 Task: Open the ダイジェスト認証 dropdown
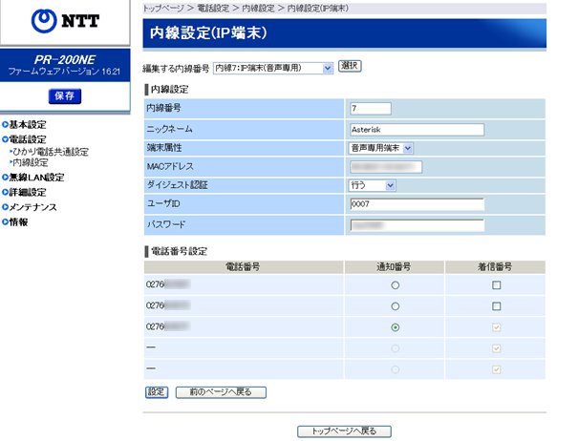372,185
